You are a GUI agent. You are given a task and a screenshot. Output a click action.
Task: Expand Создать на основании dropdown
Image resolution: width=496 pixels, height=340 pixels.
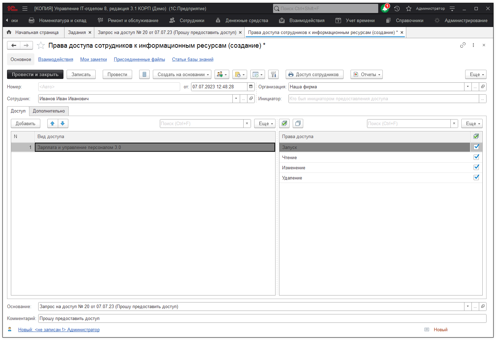(182, 74)
